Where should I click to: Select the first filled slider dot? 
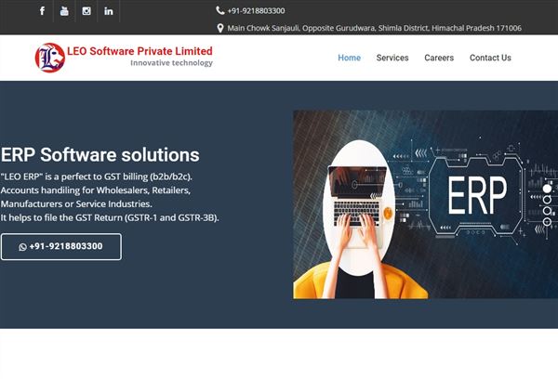[x=547, y=189]
